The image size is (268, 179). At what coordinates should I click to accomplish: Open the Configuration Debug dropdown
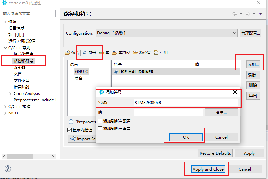click(x=166, y=33)
